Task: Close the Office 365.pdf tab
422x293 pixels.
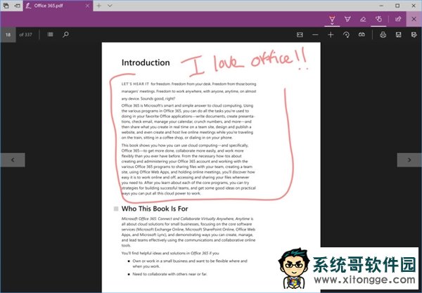Action: pyautogui.click(x=87, y=6)
